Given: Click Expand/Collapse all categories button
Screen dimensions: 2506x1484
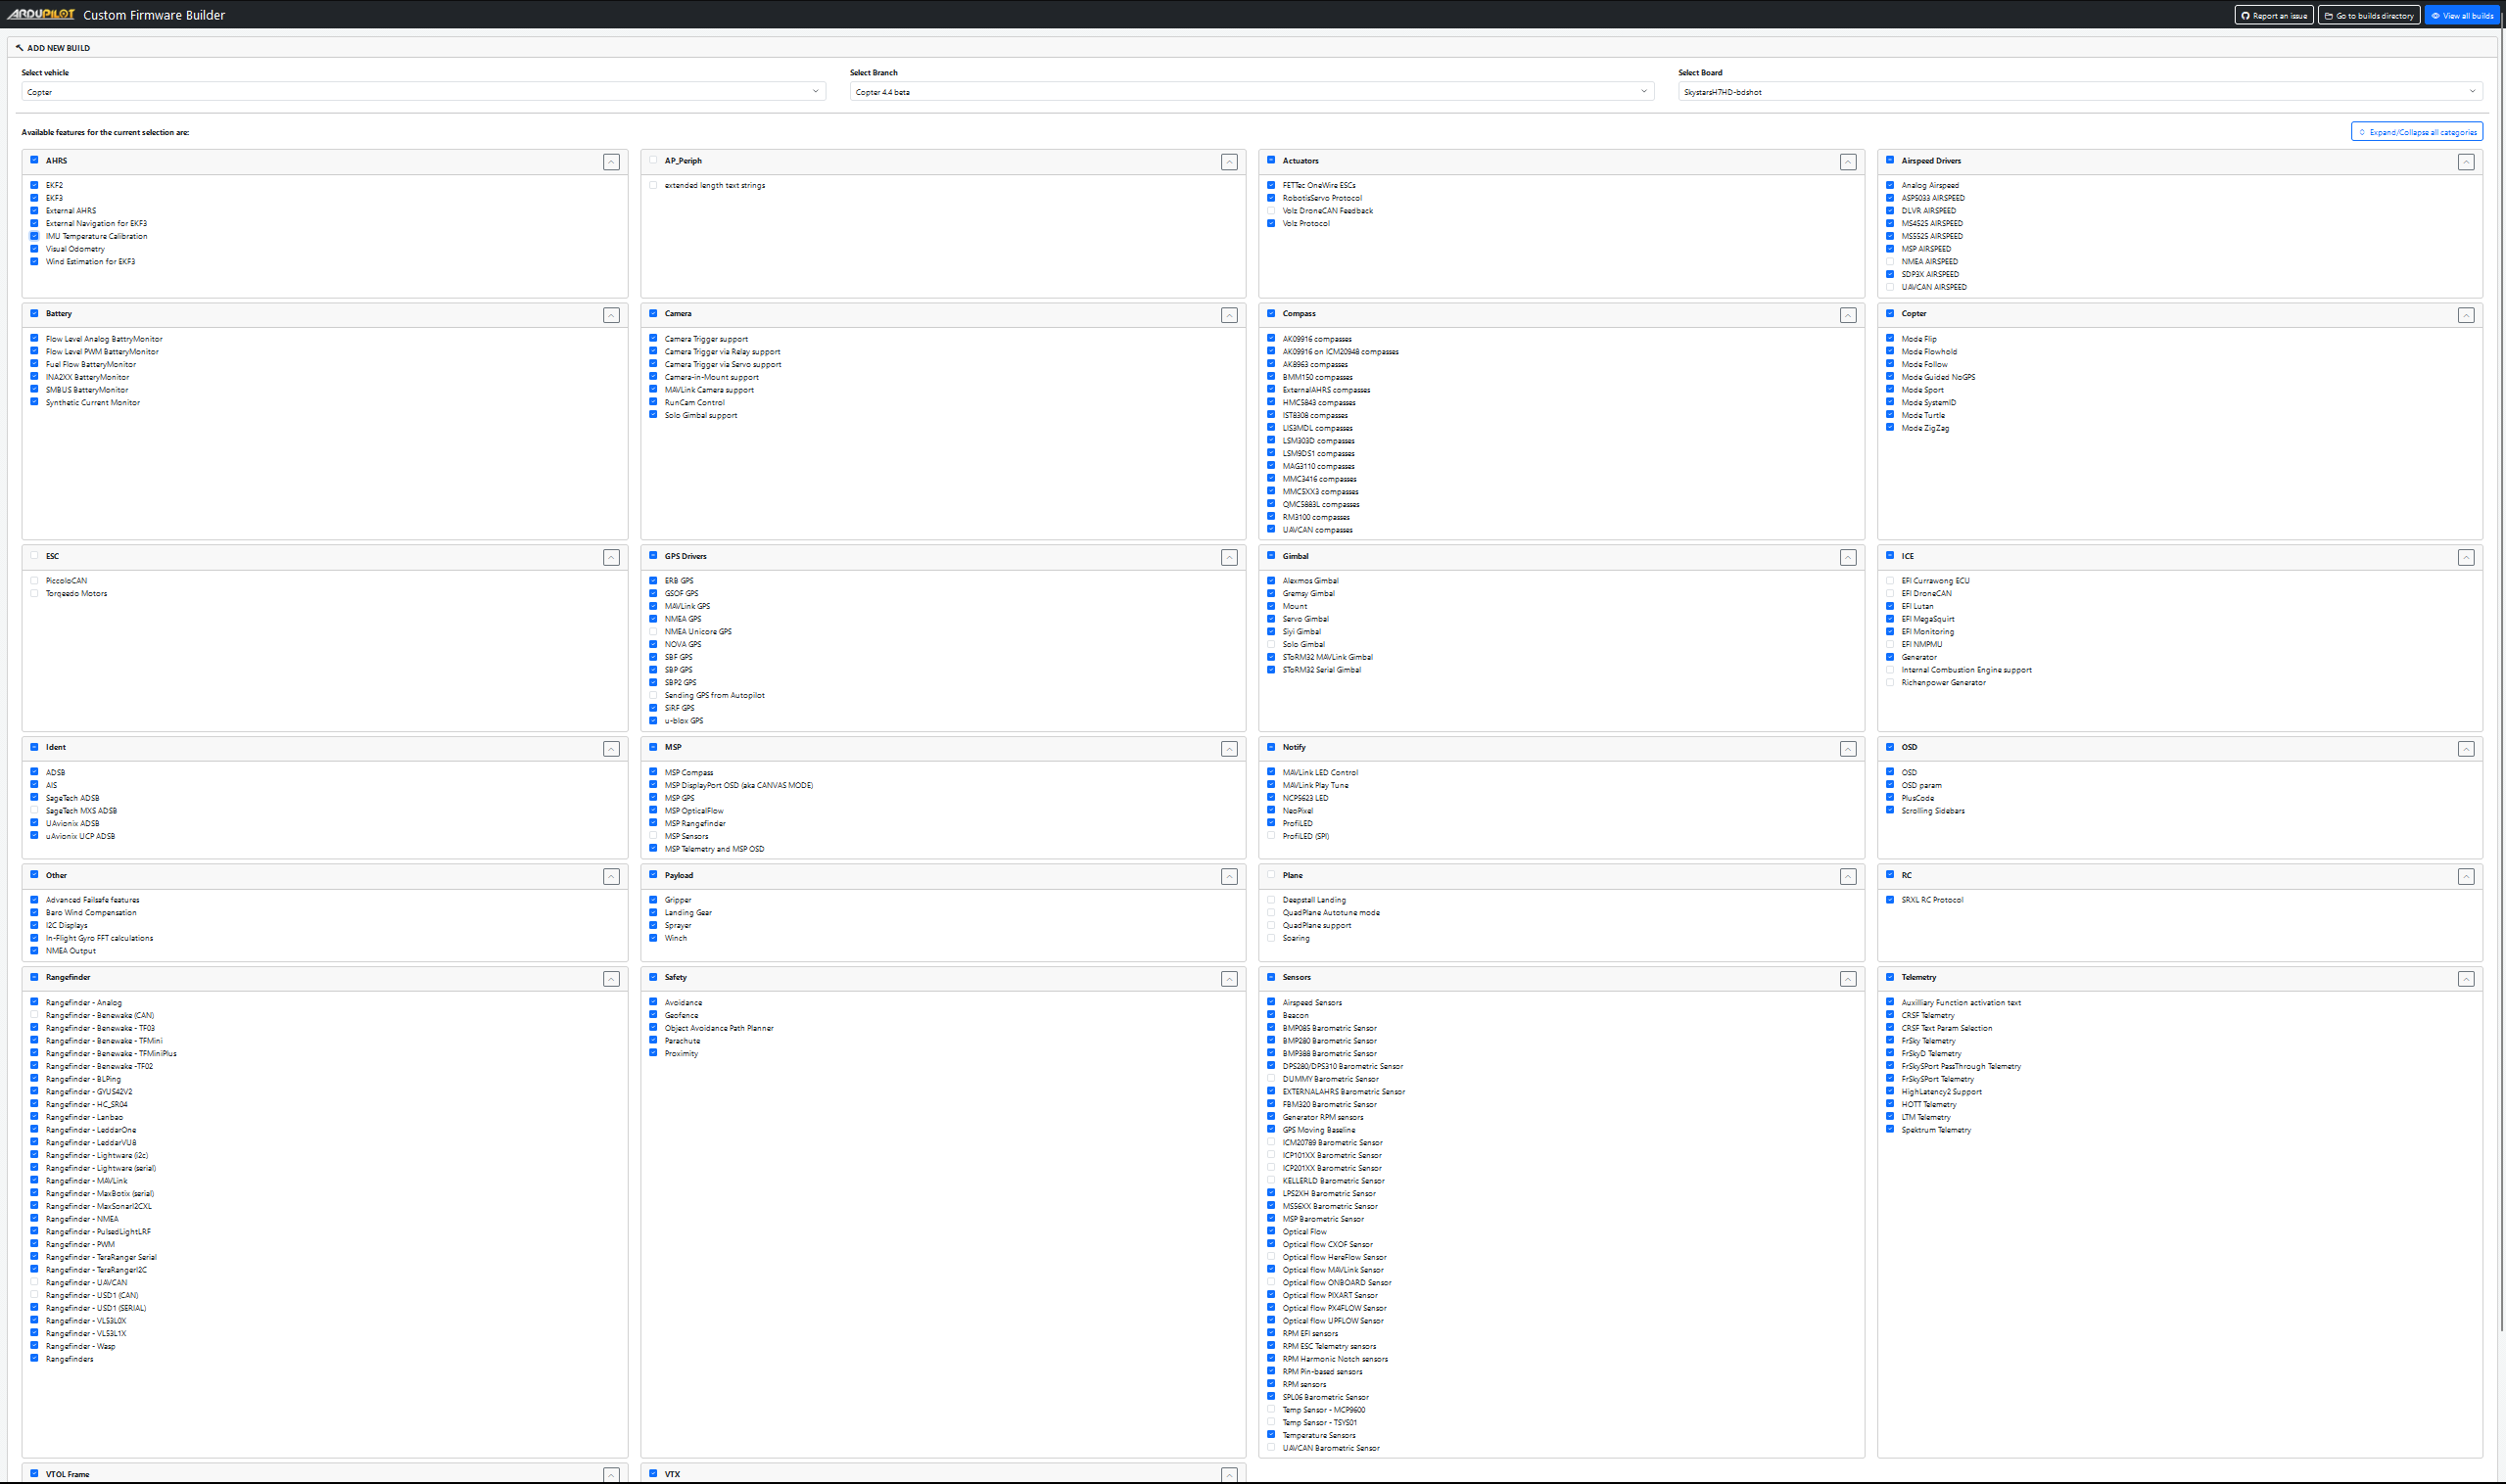Looking at the screenshot, I should tap(2416, 132).
